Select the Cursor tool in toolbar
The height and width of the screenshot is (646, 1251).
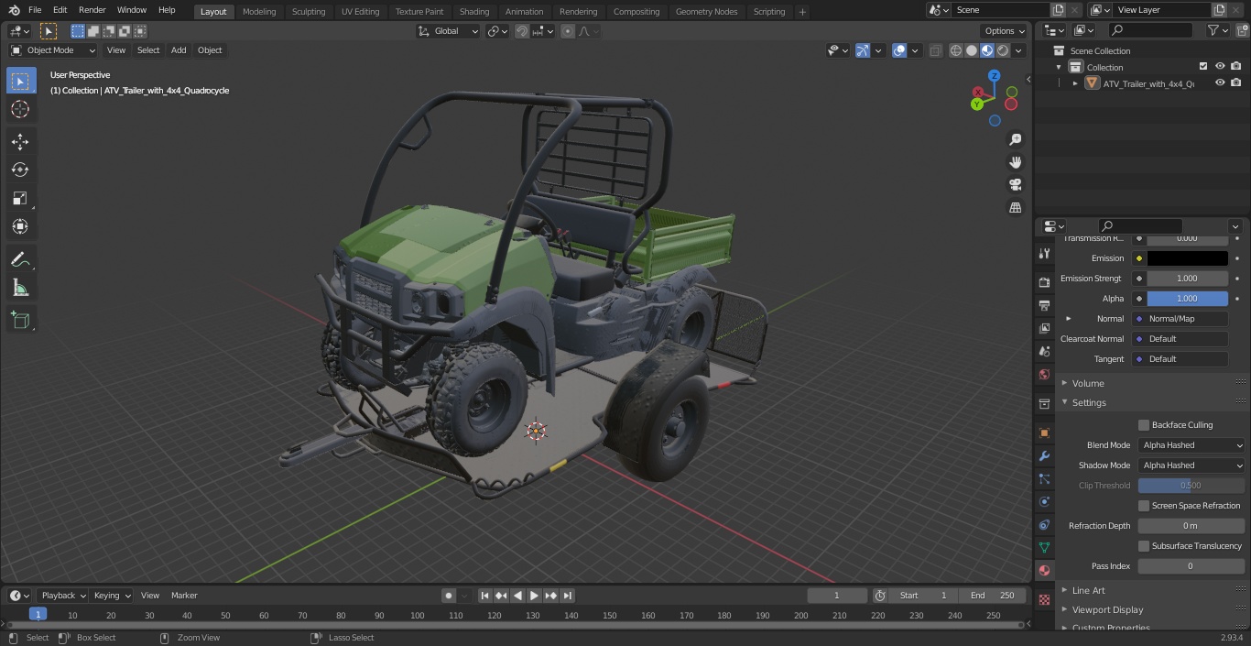(20, 109)
